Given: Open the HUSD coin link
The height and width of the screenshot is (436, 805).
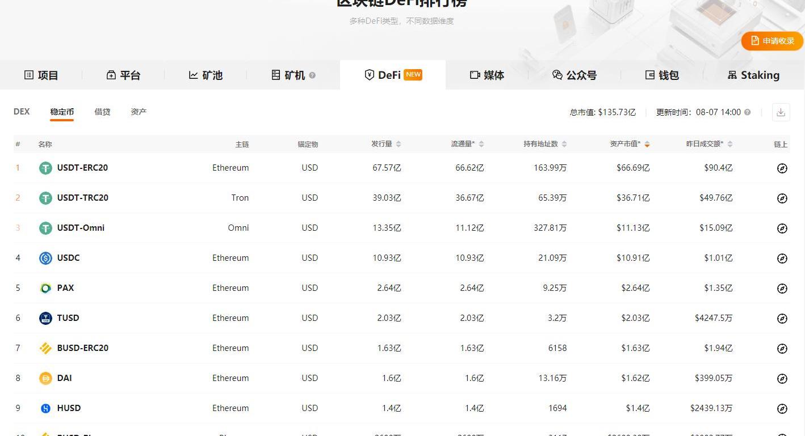Looking at the screenshot, I should pos(69,408).
